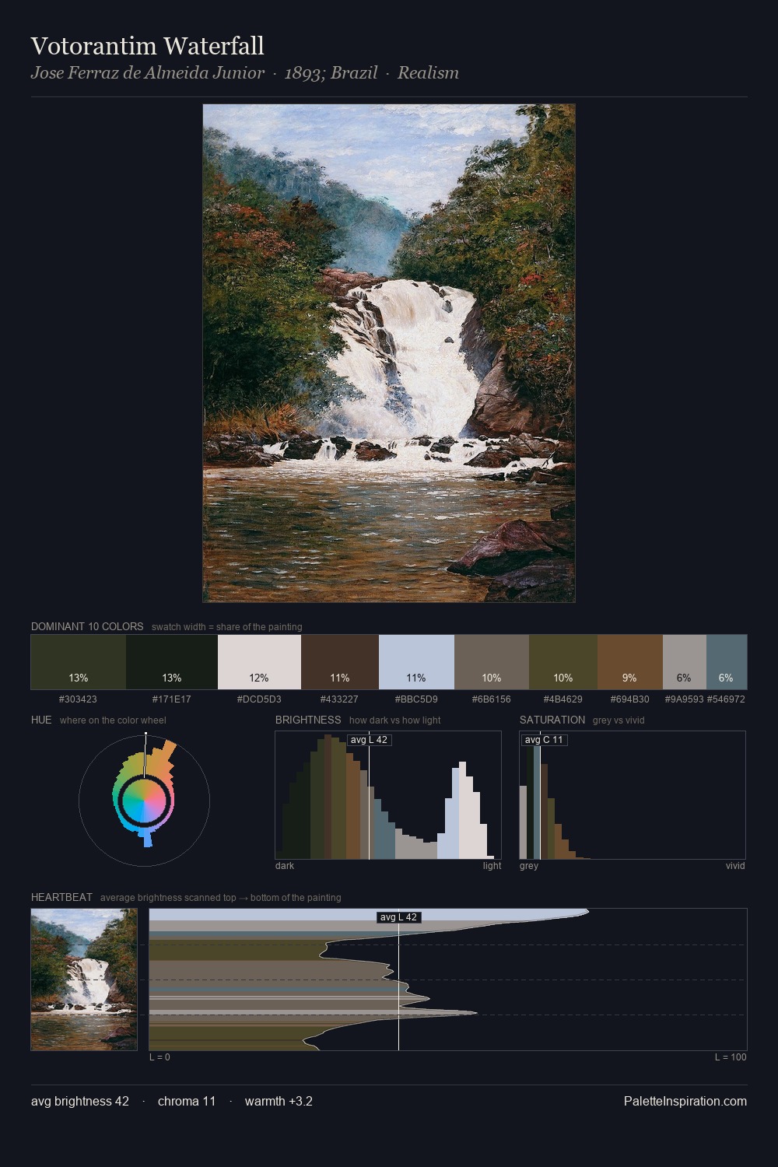The width and height of the screenshot is (778, 1167).
Task: Click the hex code #694B30 label
Action: pos(630,699)
